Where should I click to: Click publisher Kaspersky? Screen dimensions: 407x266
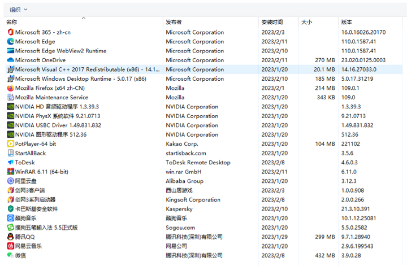pos(179,209)
